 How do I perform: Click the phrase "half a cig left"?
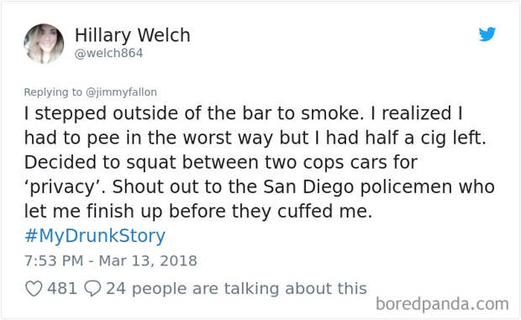(x=423, y=138)
